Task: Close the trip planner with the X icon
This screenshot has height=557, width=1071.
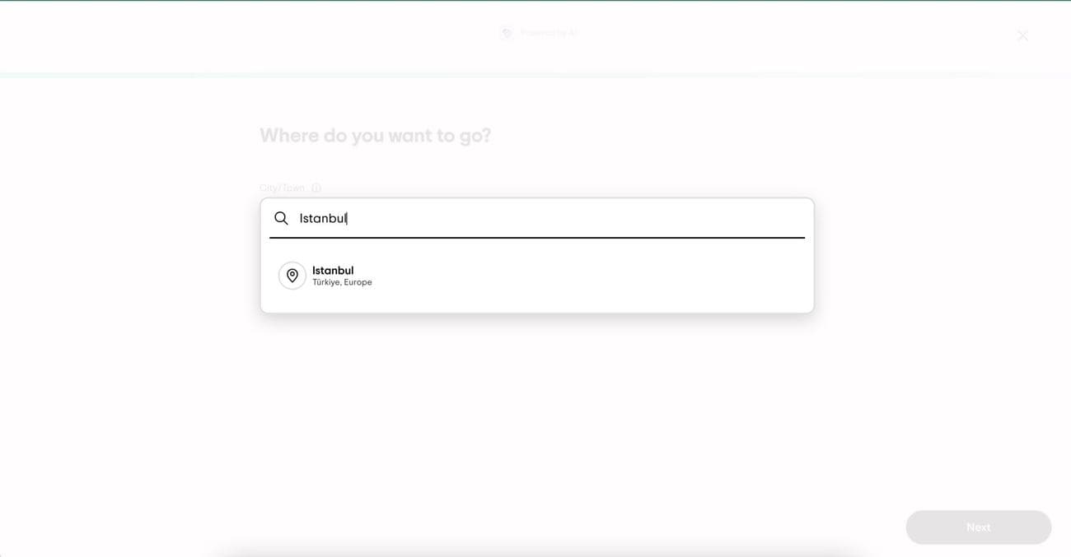Action: click(x=1022, y=35)
